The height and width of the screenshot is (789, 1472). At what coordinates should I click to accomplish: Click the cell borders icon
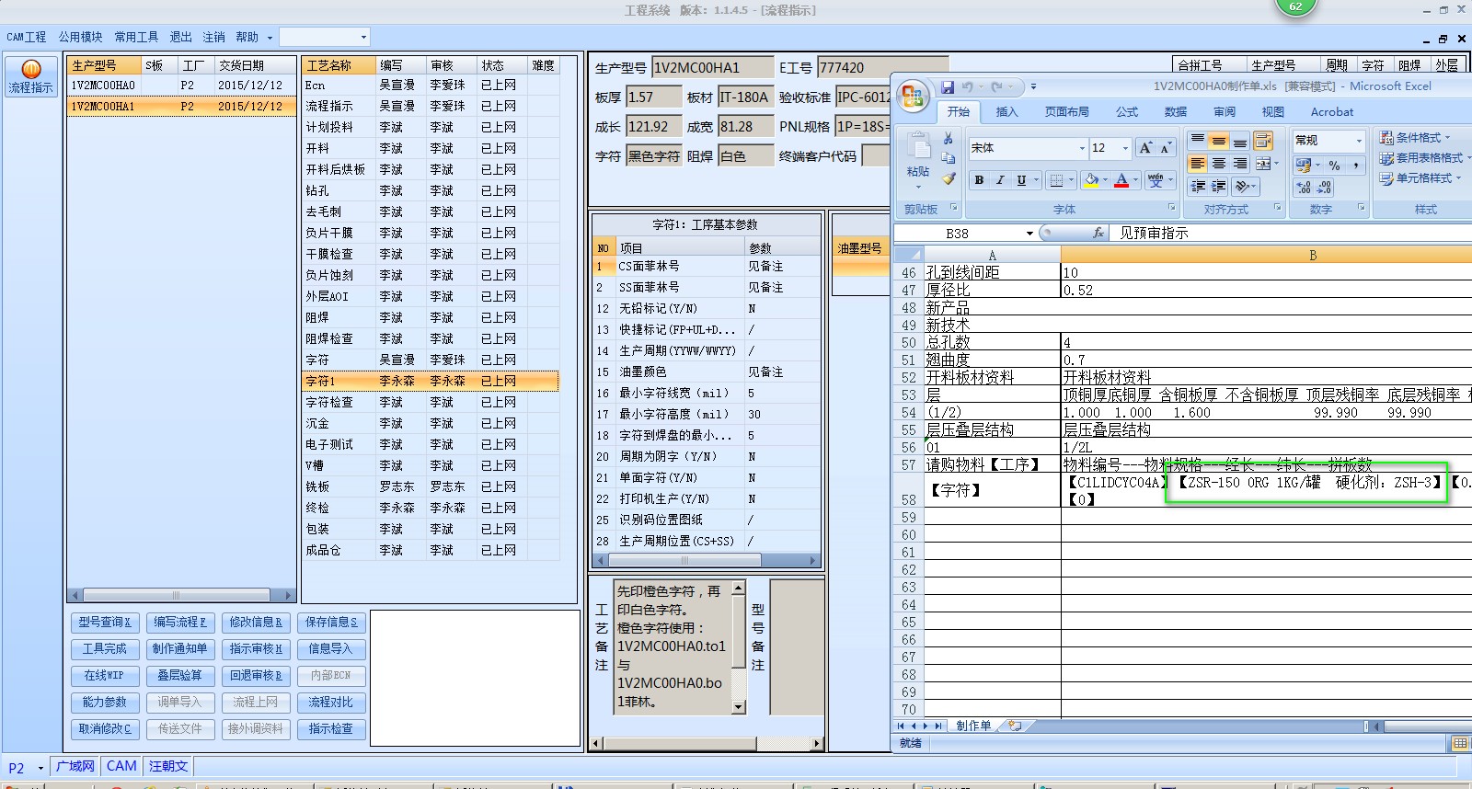pos(1057,180)
